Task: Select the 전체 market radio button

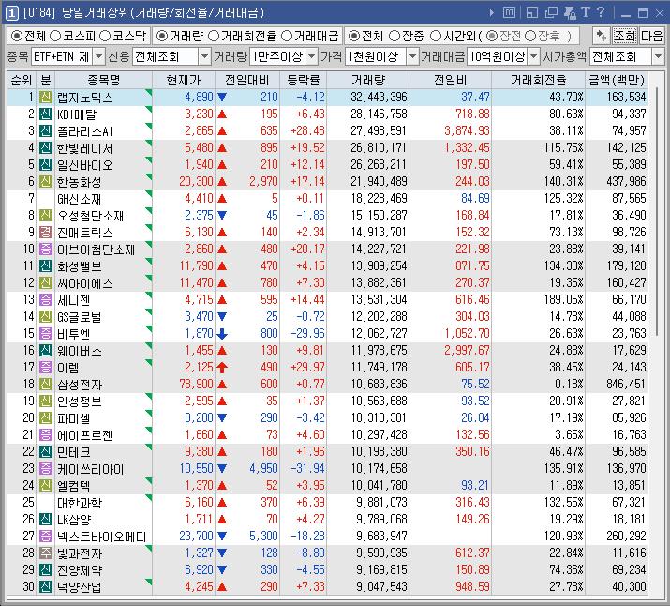Action: (17, 36)
